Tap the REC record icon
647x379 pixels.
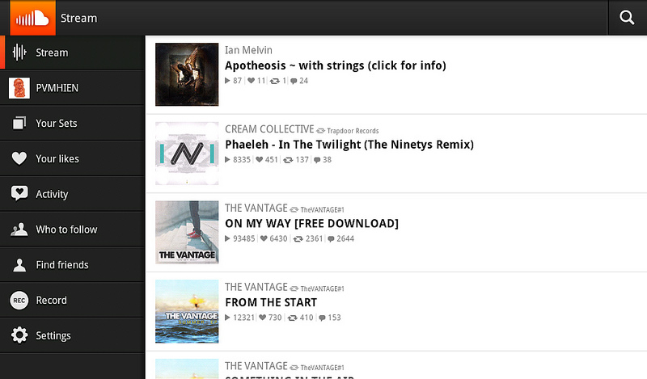pyautogui.click(x=19, y=301)
